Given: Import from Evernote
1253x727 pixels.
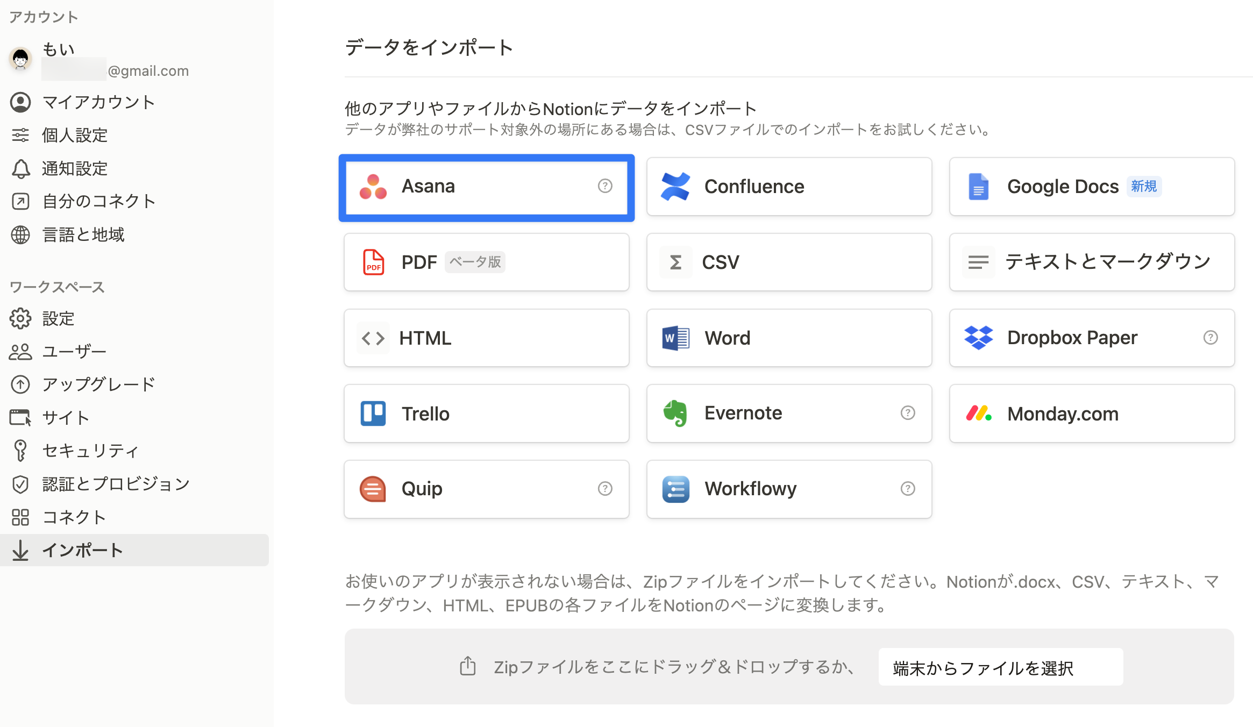Looking at the screenshot, I should pos(789,414).
